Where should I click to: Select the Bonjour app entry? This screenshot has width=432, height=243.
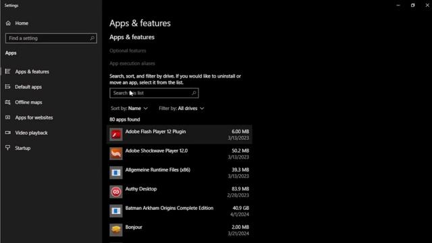click(x=180, y=230)
